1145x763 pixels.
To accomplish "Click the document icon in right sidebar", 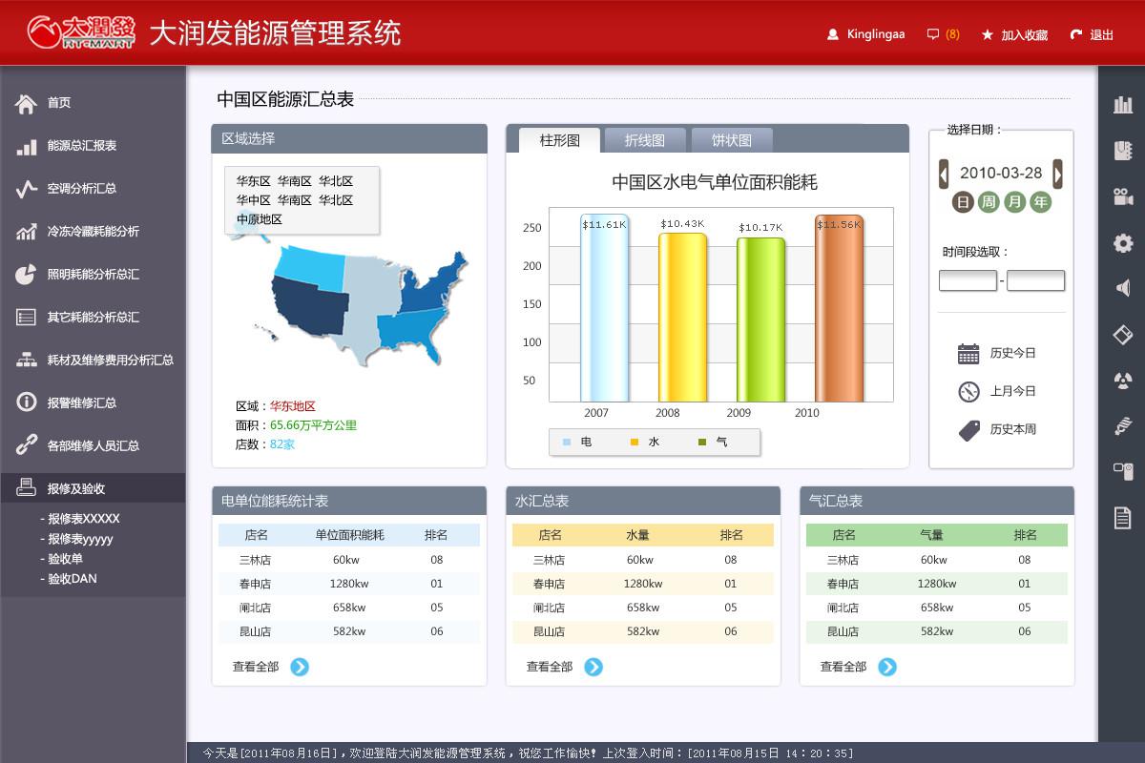I will [1123, 518].
